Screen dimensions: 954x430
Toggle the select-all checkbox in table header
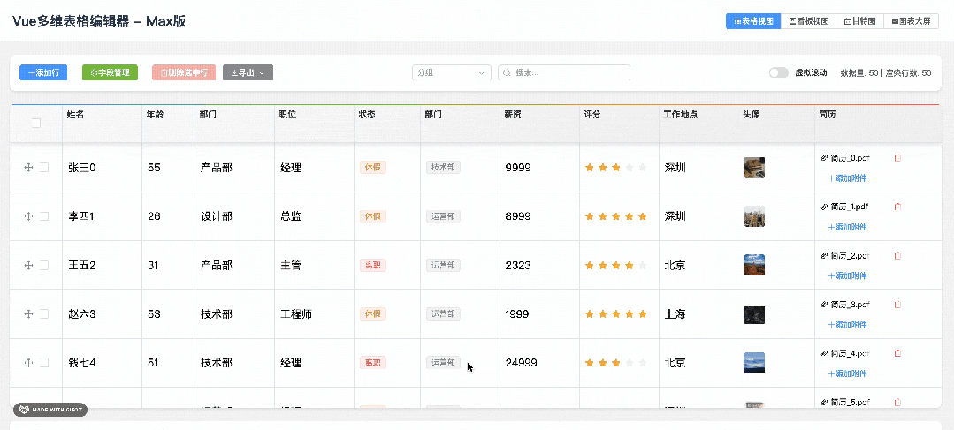point(36,124)
